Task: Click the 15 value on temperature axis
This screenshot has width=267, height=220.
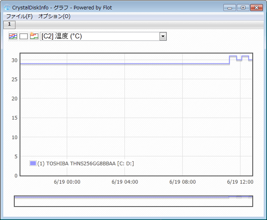Action: tap(14, 118)
